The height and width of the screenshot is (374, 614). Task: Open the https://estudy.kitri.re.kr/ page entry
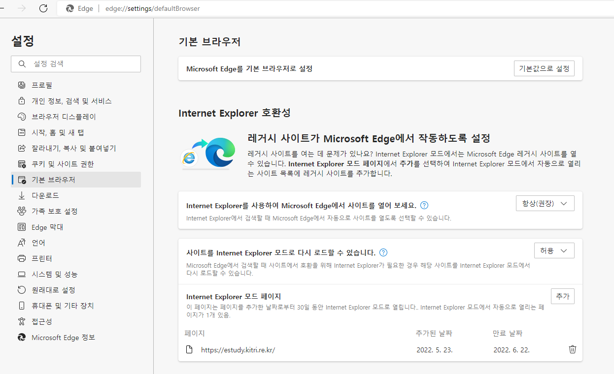tap(238, 350)
